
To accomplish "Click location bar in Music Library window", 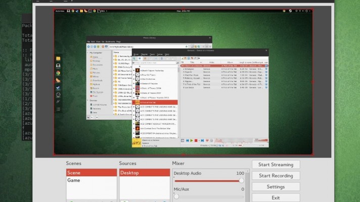I will [x=148, y=46].
